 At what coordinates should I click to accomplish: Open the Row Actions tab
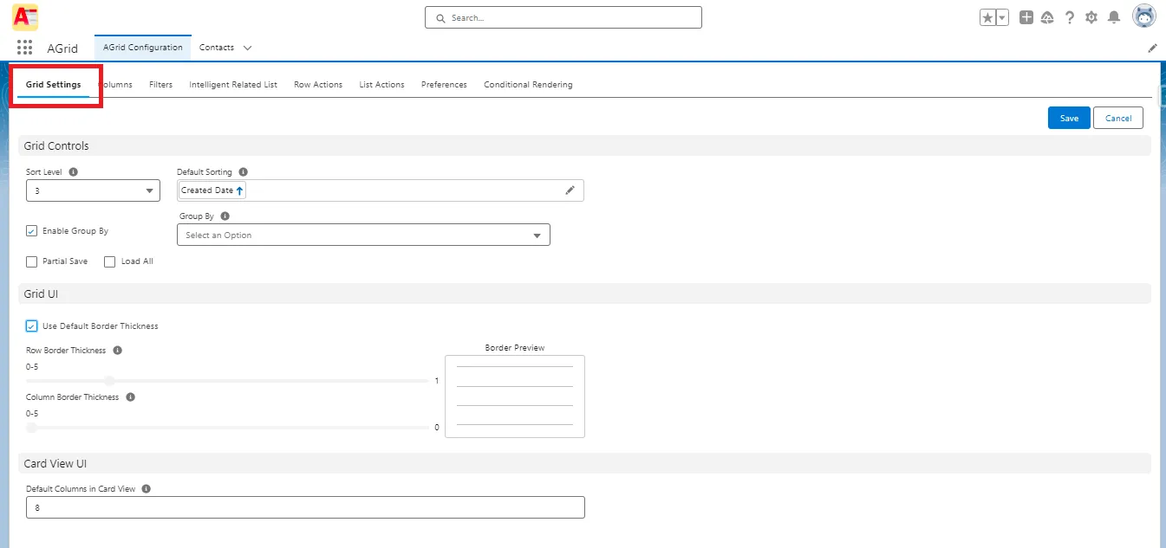point(317,84)
